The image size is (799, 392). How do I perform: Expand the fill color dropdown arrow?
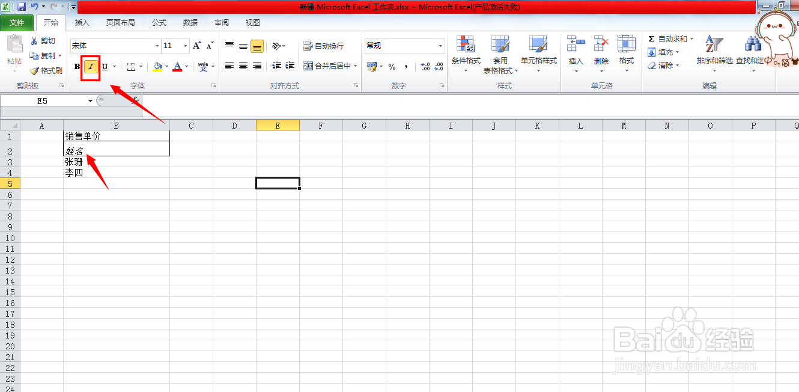[166, 67]
